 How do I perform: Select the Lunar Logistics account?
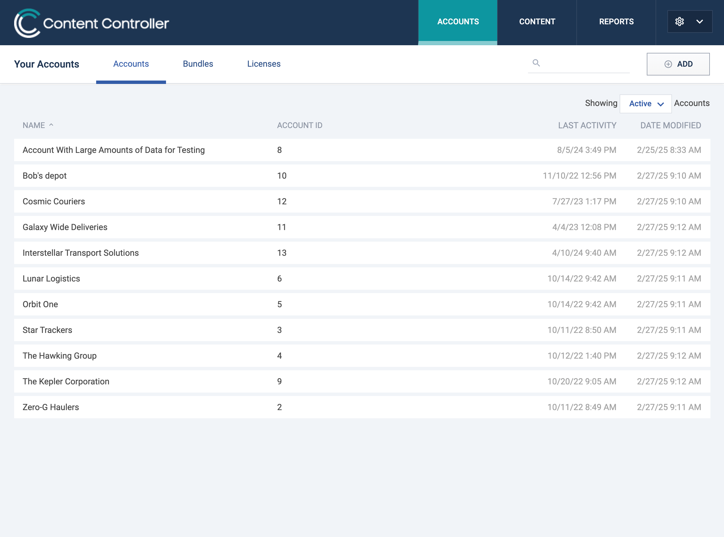point(51,279)
